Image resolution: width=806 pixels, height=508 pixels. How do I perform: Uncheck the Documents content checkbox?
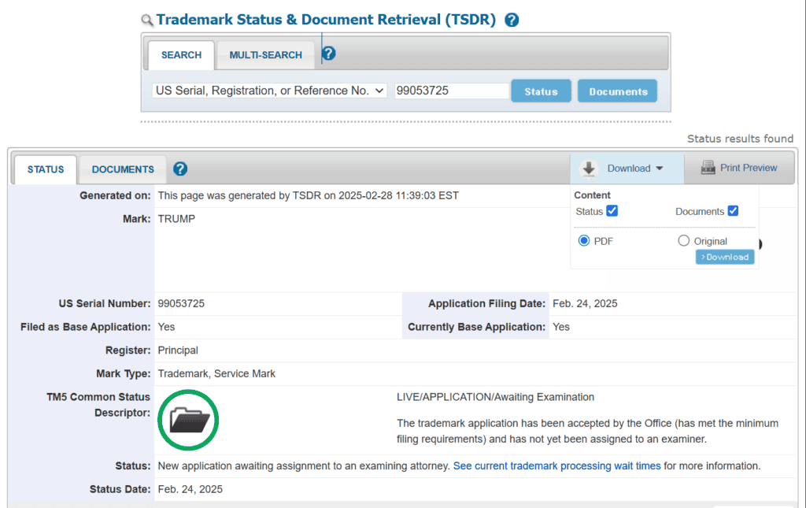click(x=733, y=211)
